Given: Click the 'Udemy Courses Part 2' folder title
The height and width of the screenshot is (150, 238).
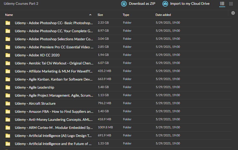Looking at the screenshot, I should 21,4.
